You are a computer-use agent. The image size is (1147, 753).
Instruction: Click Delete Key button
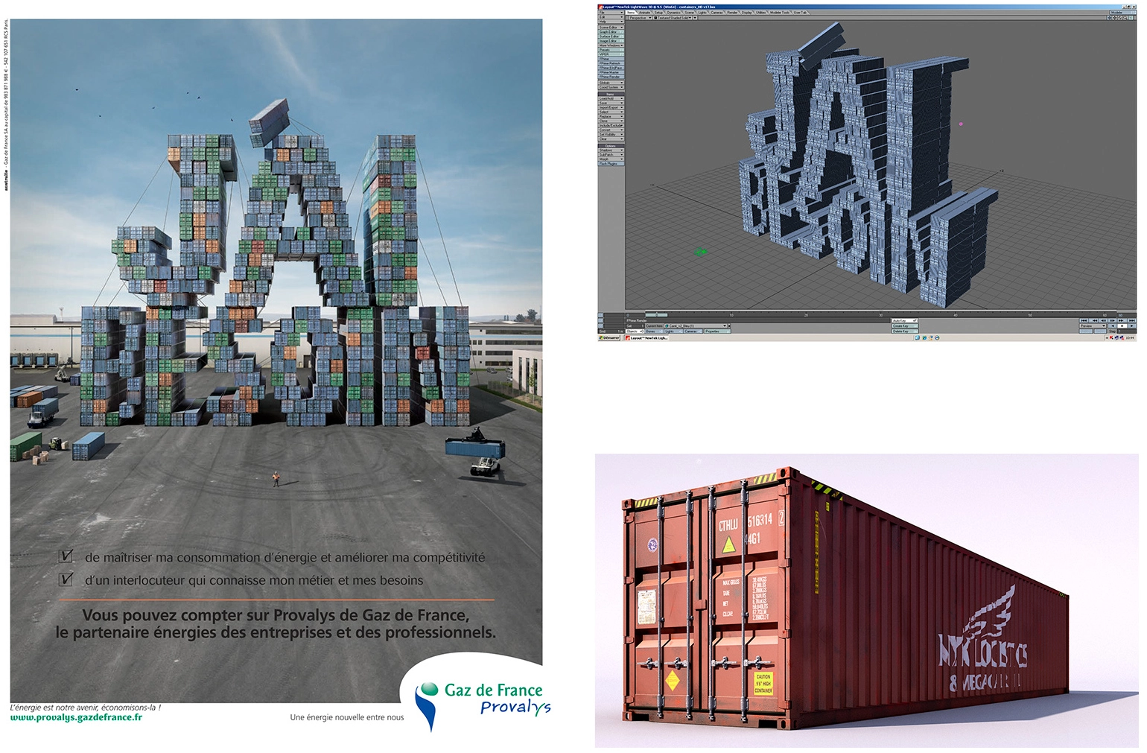pos(905,331)
